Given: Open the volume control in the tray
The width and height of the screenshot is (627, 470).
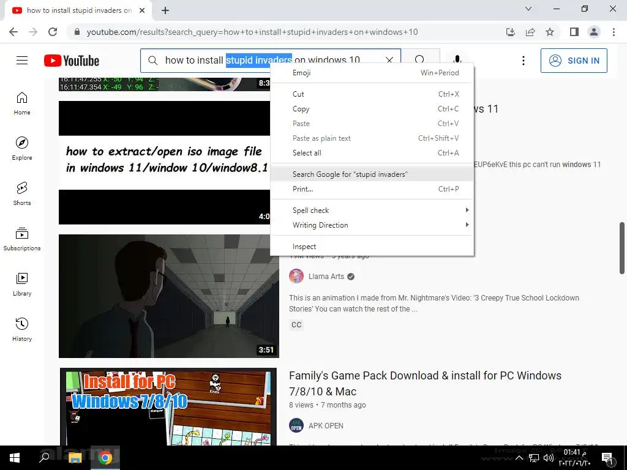Looking at the screenshot, I should pyautogui.click(x=548, y=458).
